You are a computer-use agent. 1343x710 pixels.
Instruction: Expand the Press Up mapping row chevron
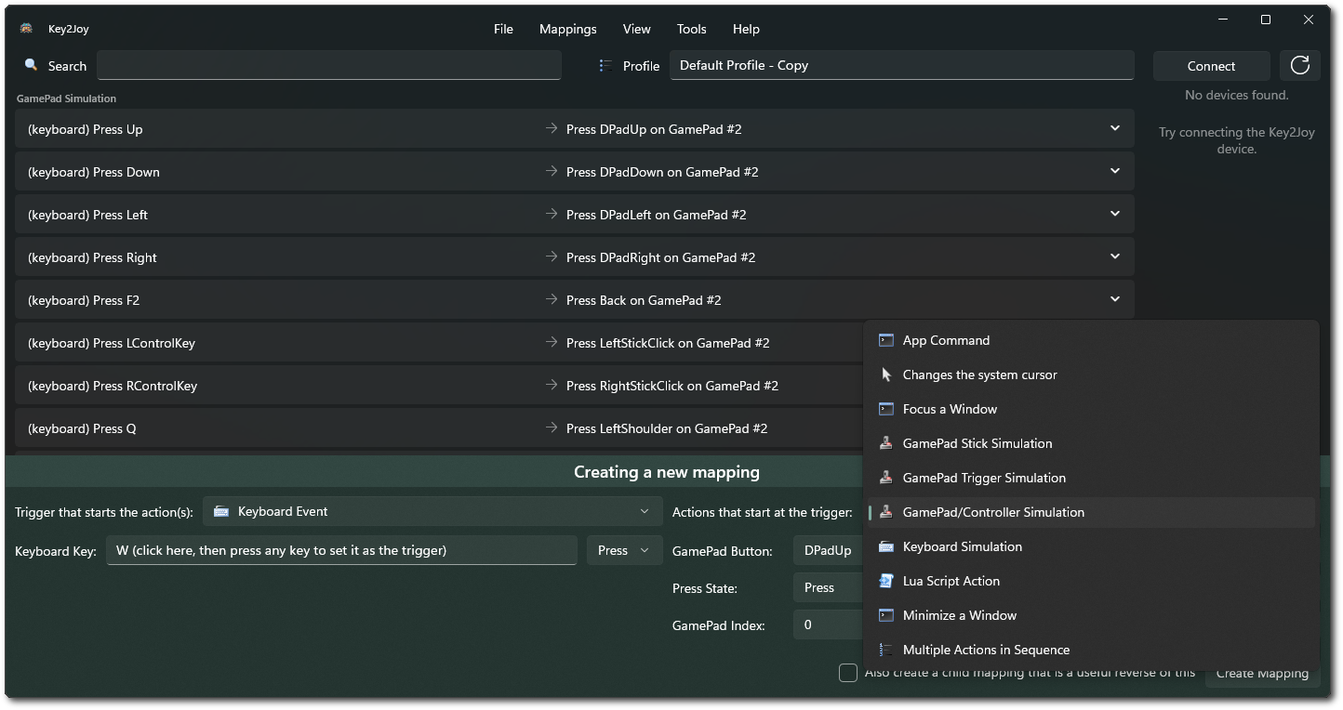(1114, 128)
